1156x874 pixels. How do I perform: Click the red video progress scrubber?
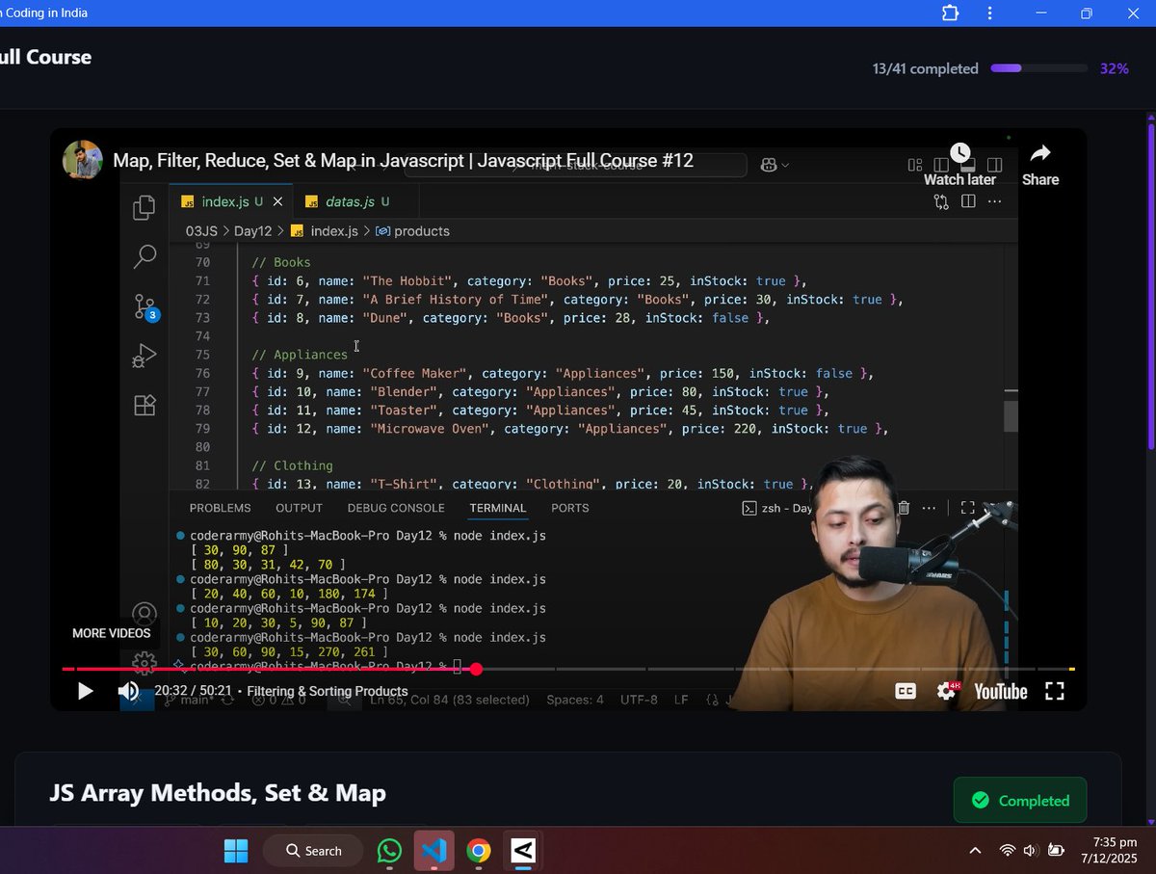tap(476, 669)
